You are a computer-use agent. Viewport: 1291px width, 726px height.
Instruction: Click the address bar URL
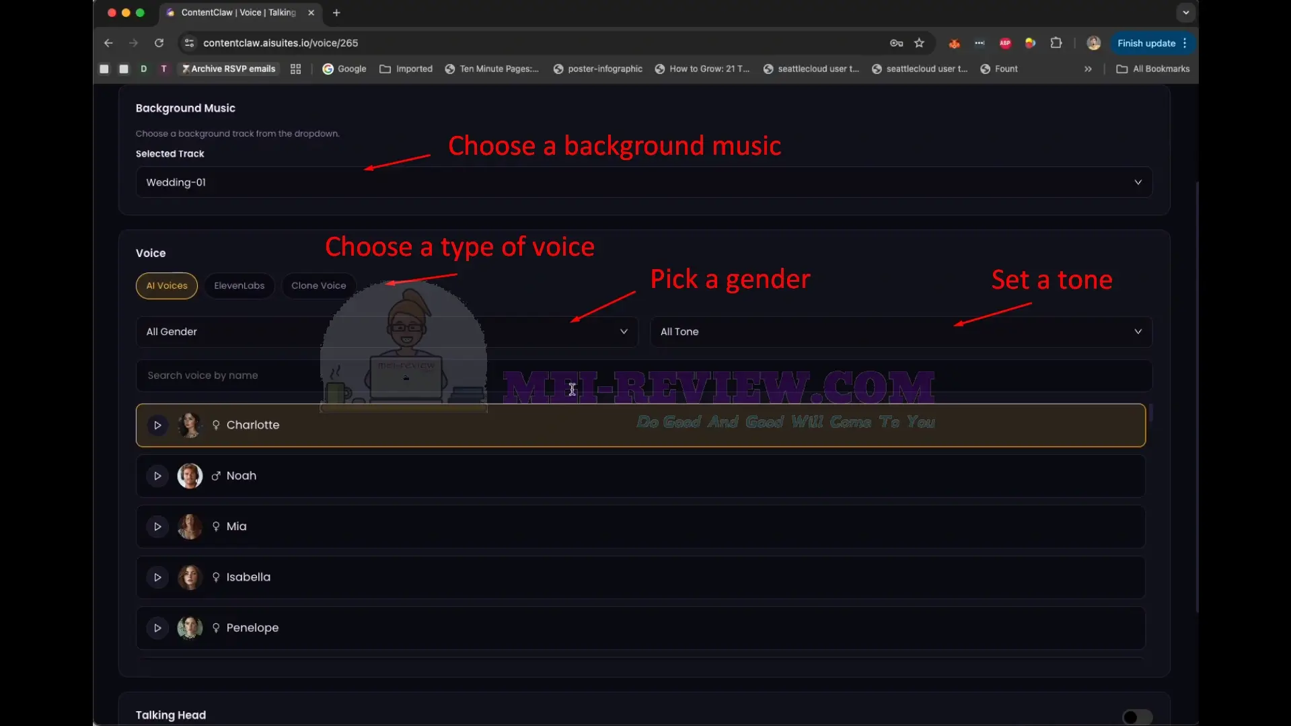click(281, 43)
